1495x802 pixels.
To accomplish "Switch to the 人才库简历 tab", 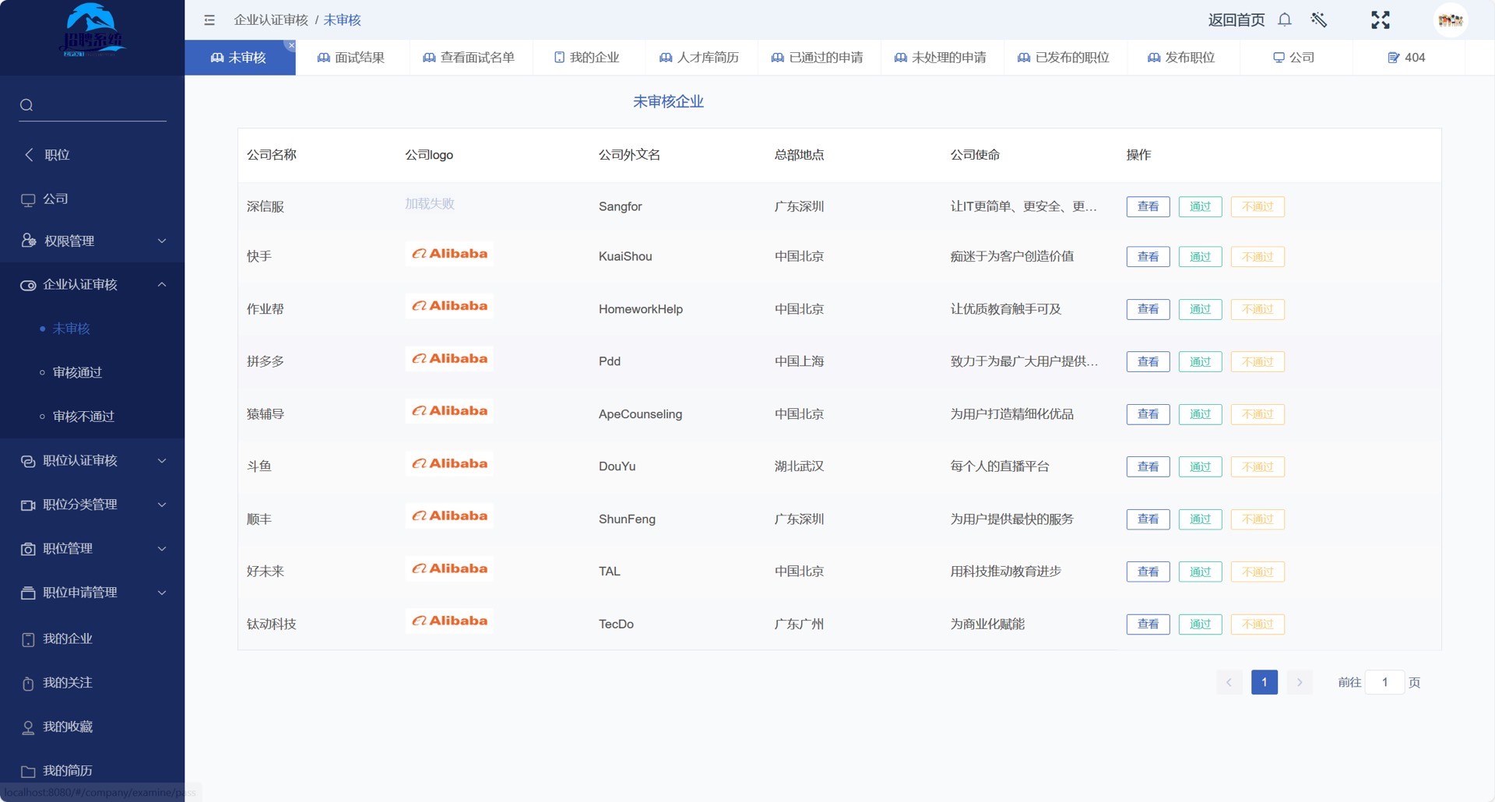I will pyautogui.click(x=699, y=58).
